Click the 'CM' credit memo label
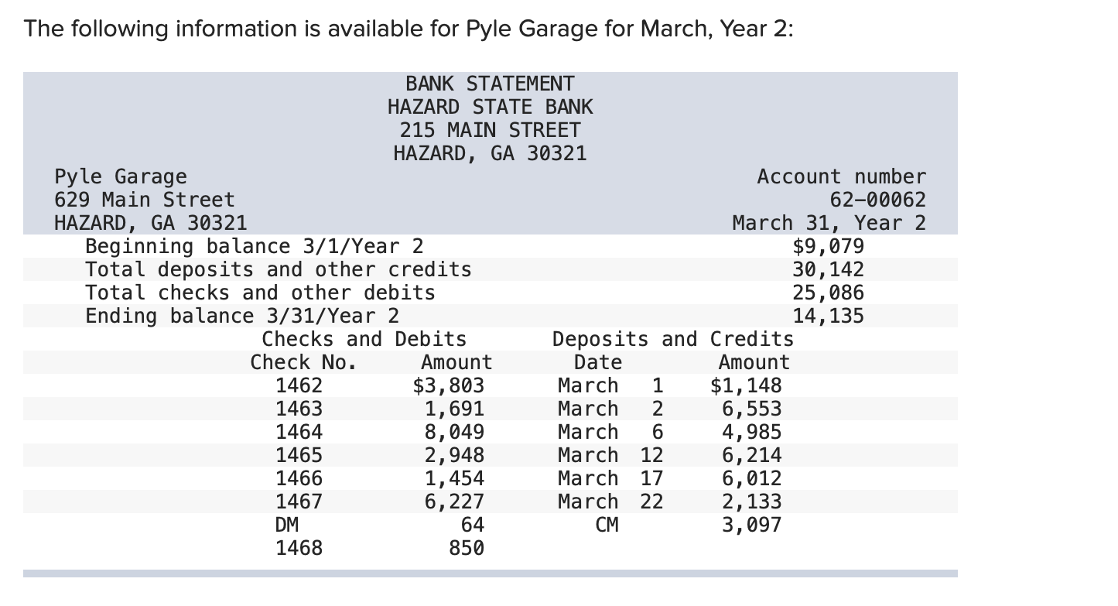The width and height of the screenshot is (1118, 606). (607, 525)
